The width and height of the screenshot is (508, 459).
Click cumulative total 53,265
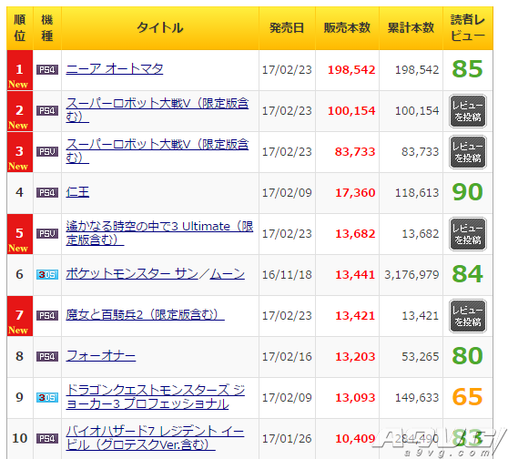coord(421,357)
